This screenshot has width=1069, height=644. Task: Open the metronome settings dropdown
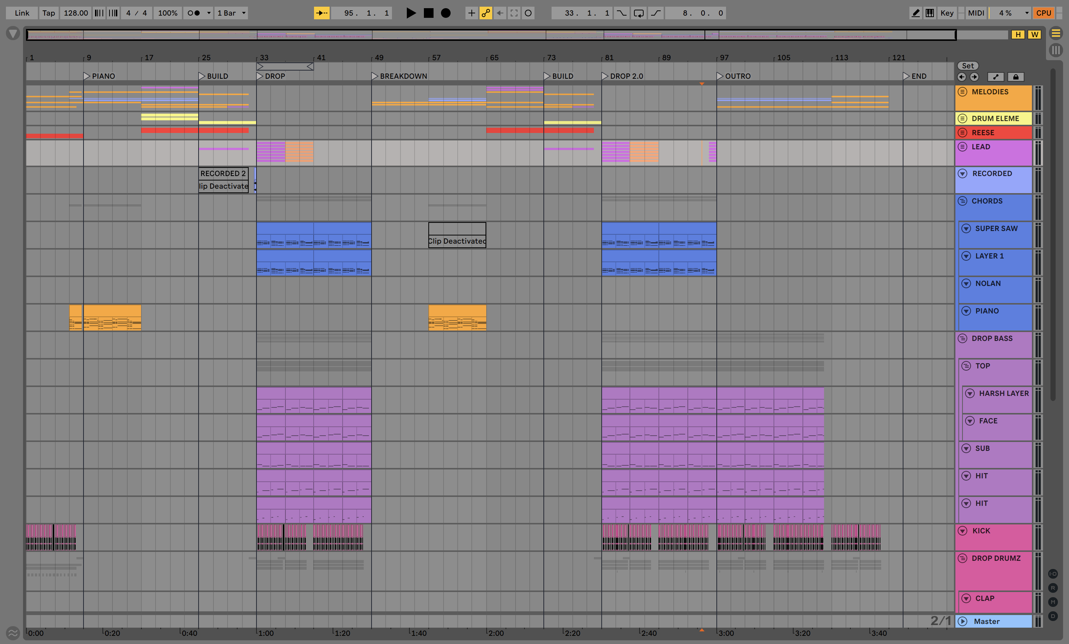pyautogui.click(x=209, y=13)
